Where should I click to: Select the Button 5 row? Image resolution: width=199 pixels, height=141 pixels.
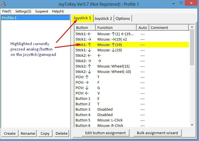pyautogui.click(x=132, y=120)
